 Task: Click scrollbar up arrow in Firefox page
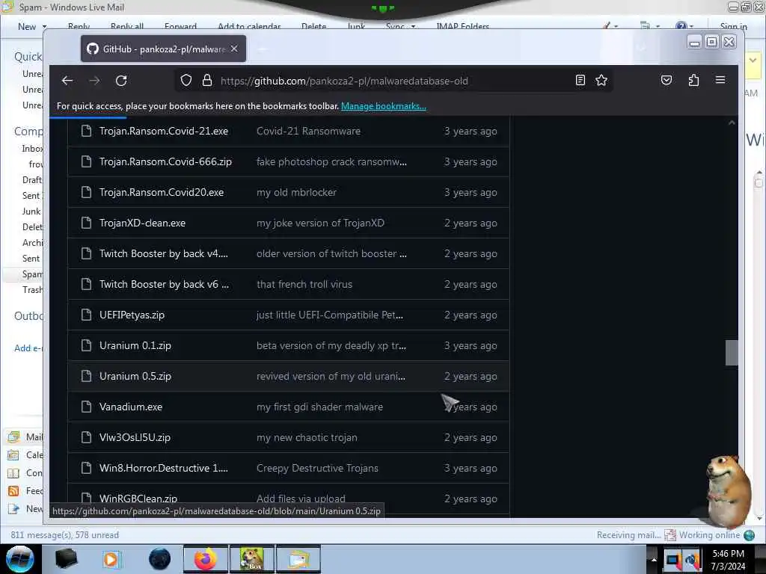(x=732, y=123)
